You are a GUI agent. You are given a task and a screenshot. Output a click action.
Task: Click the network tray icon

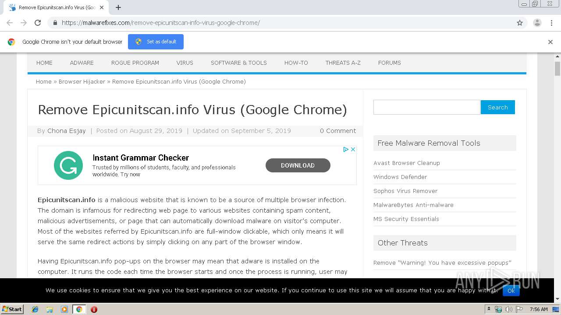(498, 309)
